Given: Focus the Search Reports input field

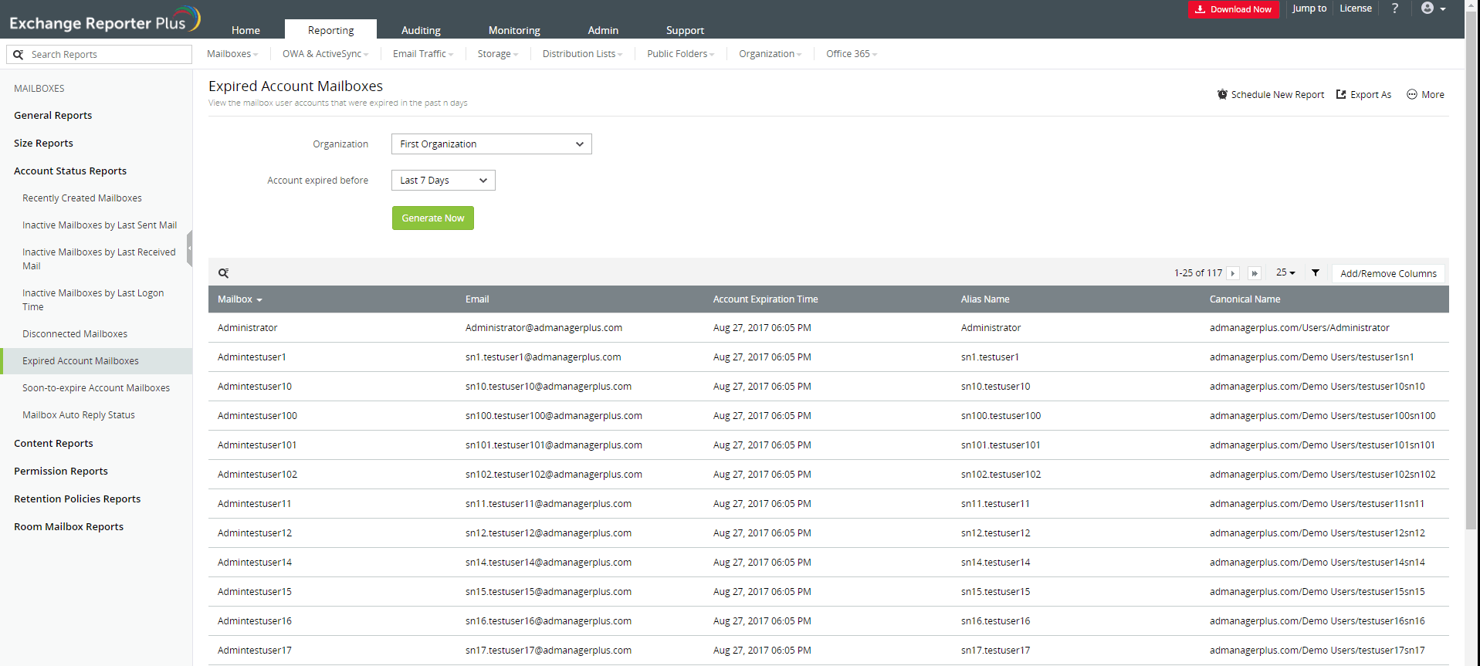Looking at the screenshot, I should point(99,55).
